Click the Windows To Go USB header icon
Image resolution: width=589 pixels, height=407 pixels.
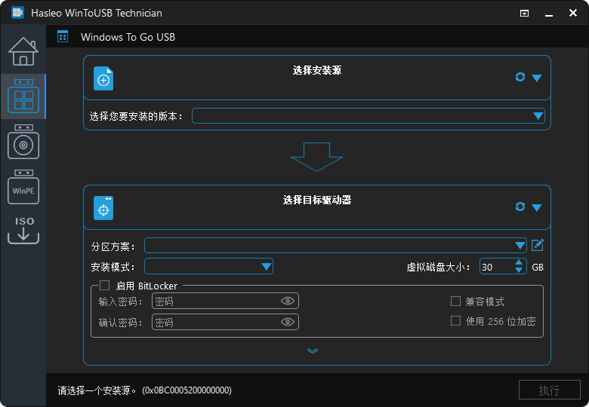(x=63, y=37)
